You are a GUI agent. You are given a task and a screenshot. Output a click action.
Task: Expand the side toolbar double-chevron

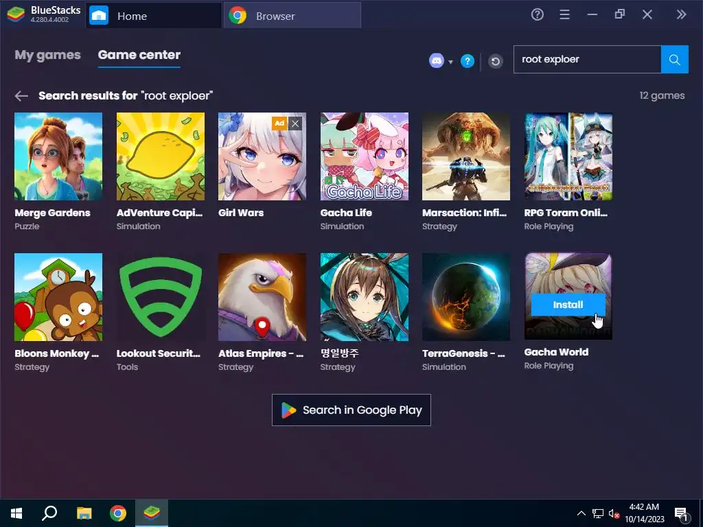681,15
